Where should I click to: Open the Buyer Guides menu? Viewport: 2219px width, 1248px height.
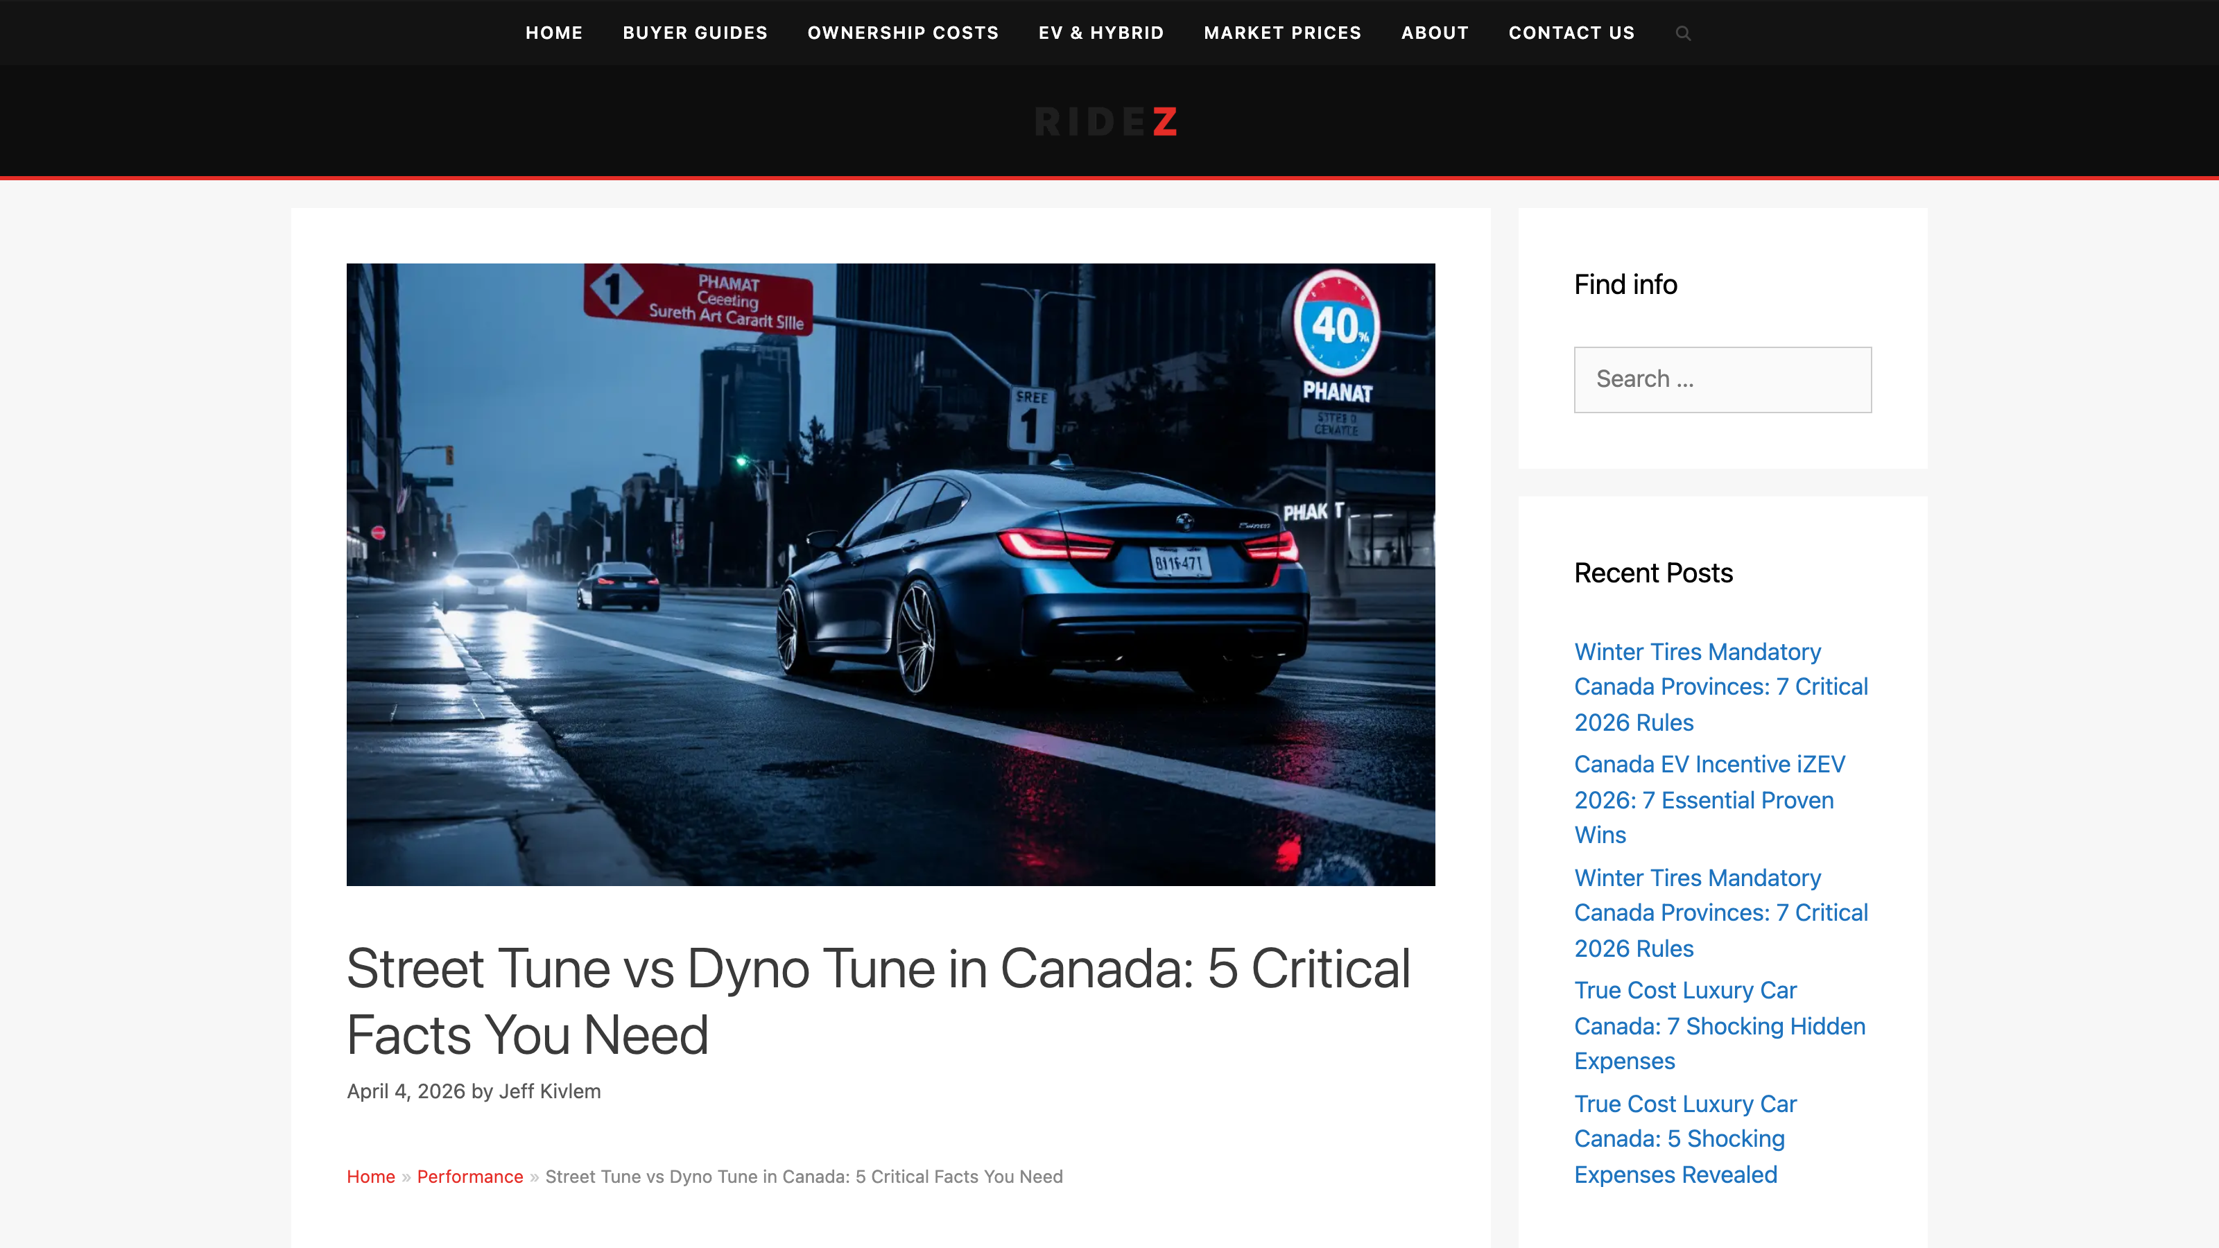point(694,33)
